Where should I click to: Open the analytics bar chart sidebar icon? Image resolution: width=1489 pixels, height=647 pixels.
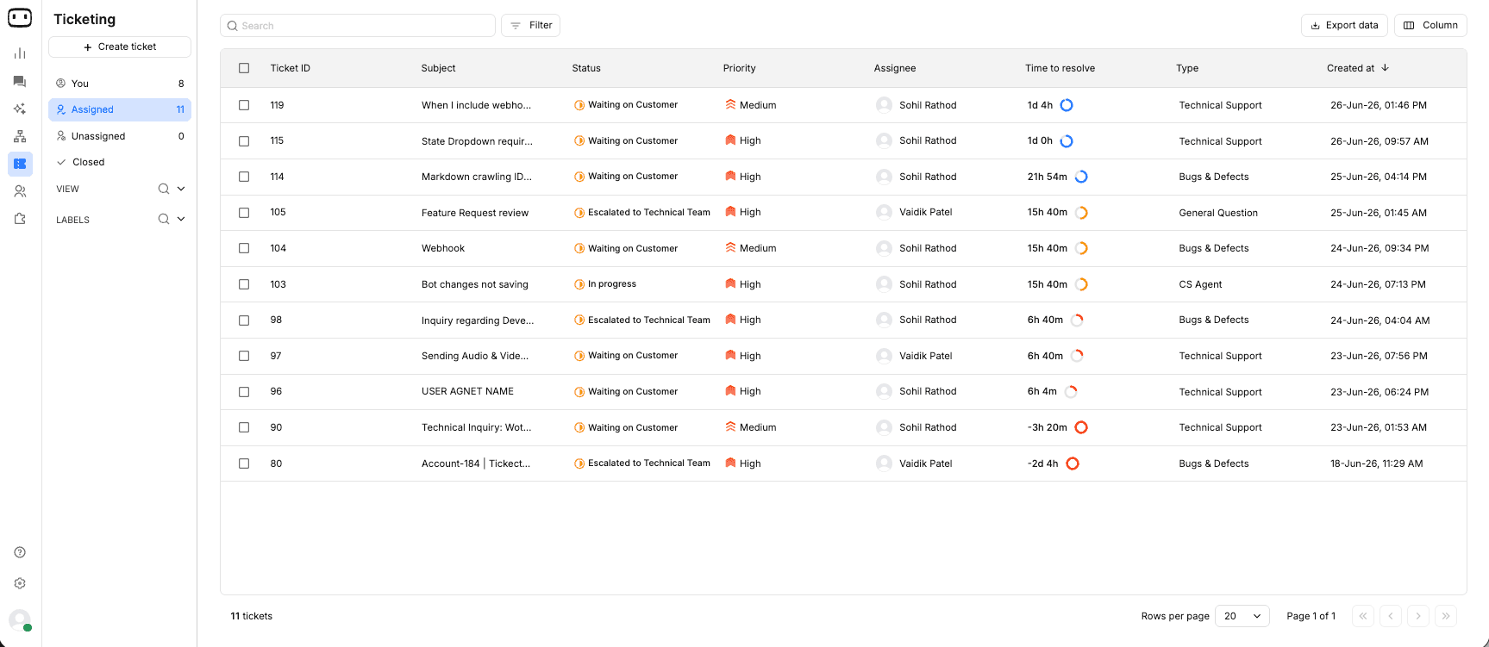(x=20, y=53)
